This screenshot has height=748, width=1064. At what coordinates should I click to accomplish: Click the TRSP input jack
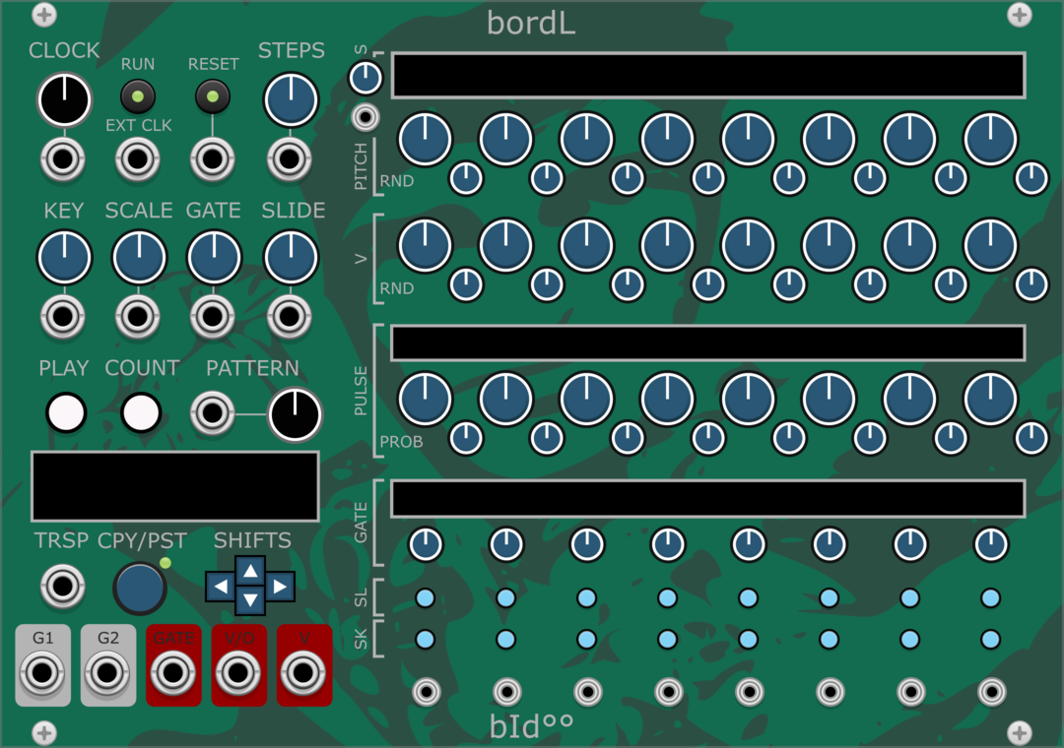[x=63, y=586]
